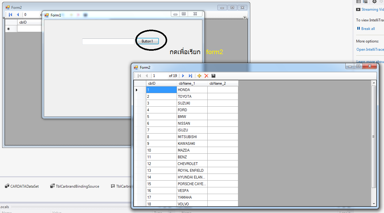Close the front Form2 window
384x213 pixels.
click(x=370, y=66)
